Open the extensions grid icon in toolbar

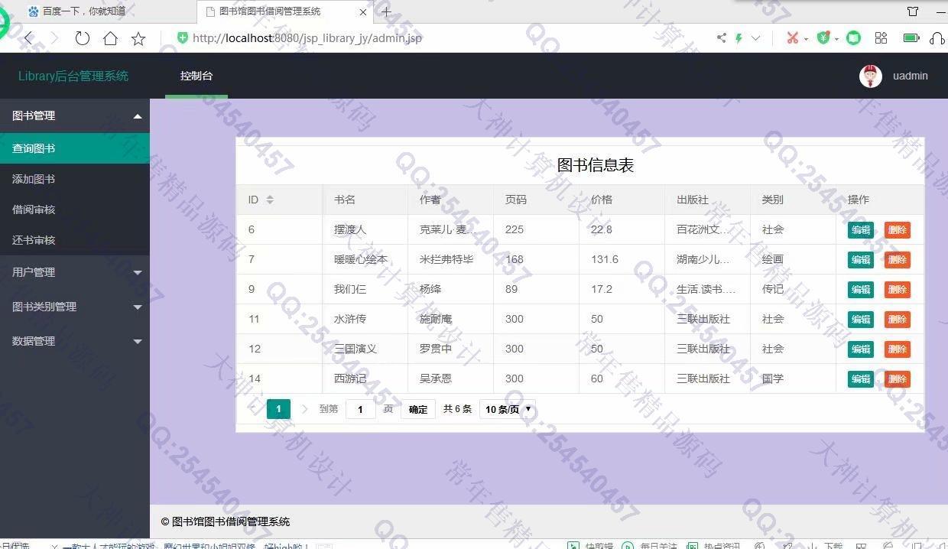point(881,37)
